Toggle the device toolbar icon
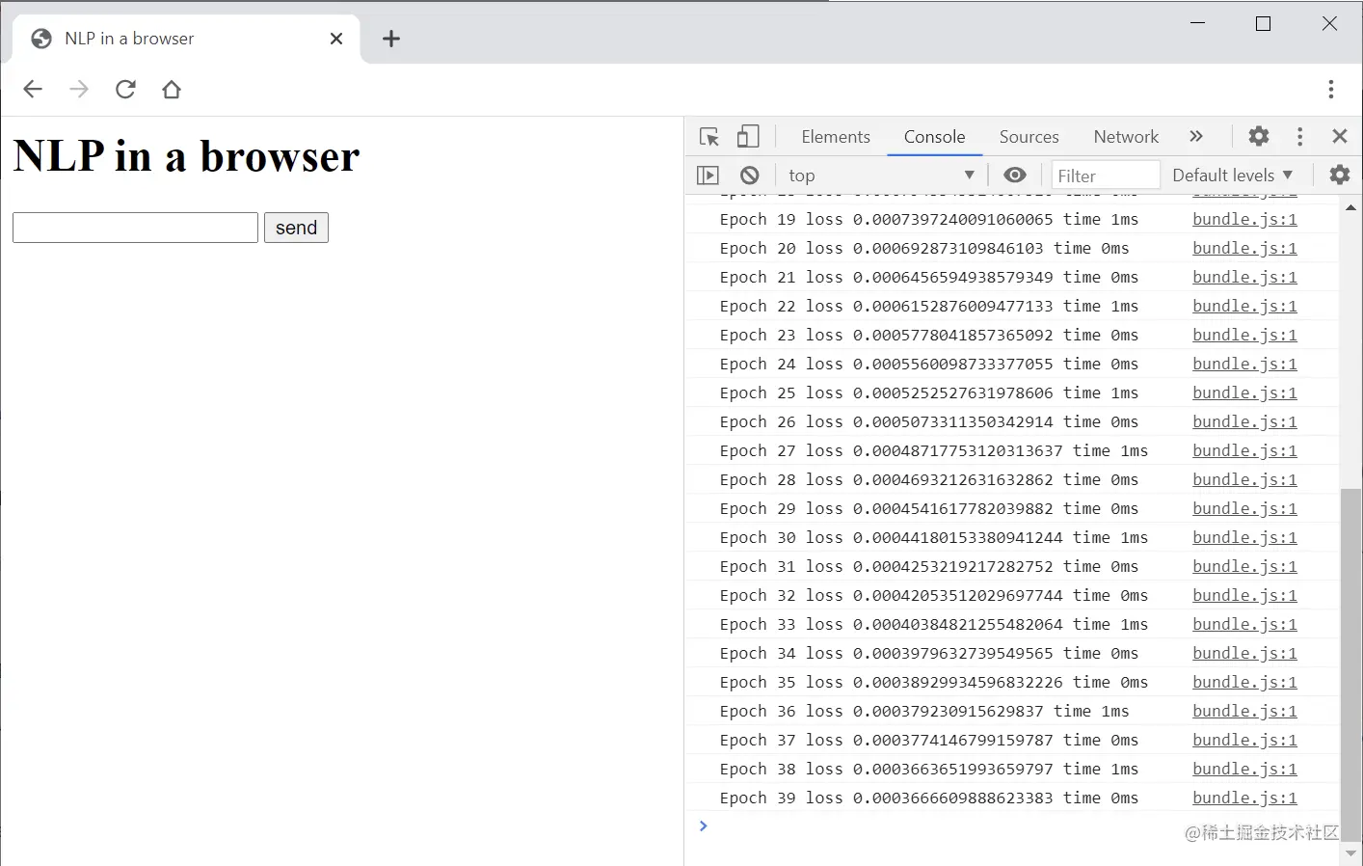 [x=748, y=137]
